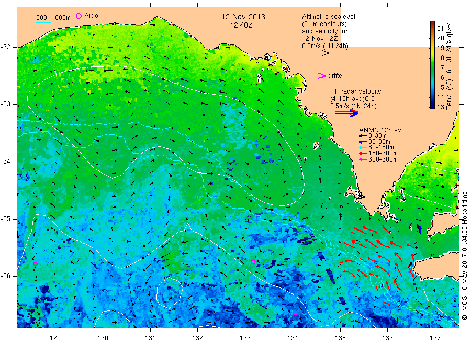Select the black 0-30m ANMN arrow

click(x=363, y=136)
